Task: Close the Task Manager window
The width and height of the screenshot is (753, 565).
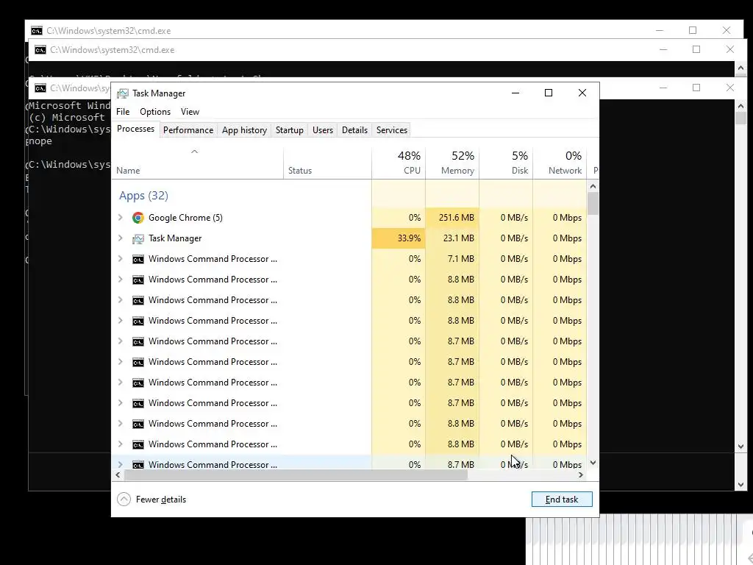Action: click(x=582, y=93)
